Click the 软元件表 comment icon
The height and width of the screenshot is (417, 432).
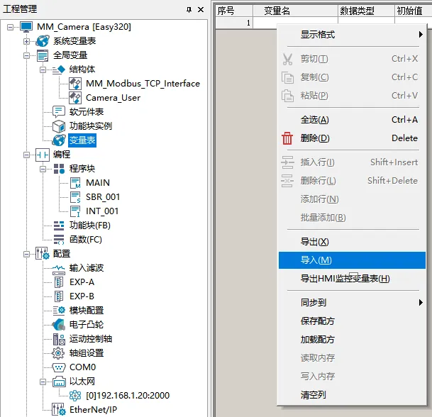coord(59,112)
